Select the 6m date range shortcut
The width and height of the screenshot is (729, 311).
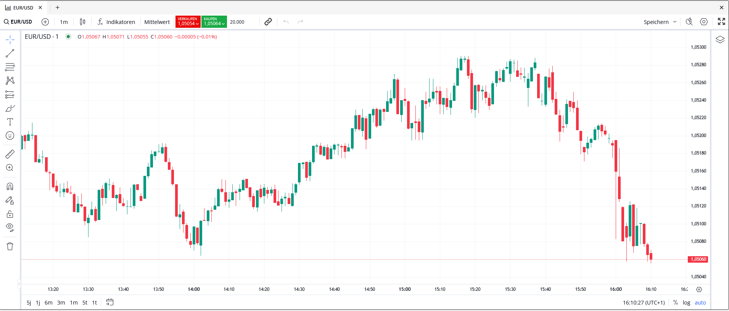coord(48,303)
